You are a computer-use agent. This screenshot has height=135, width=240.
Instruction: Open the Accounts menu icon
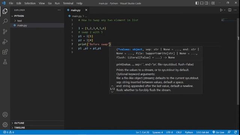5,114
